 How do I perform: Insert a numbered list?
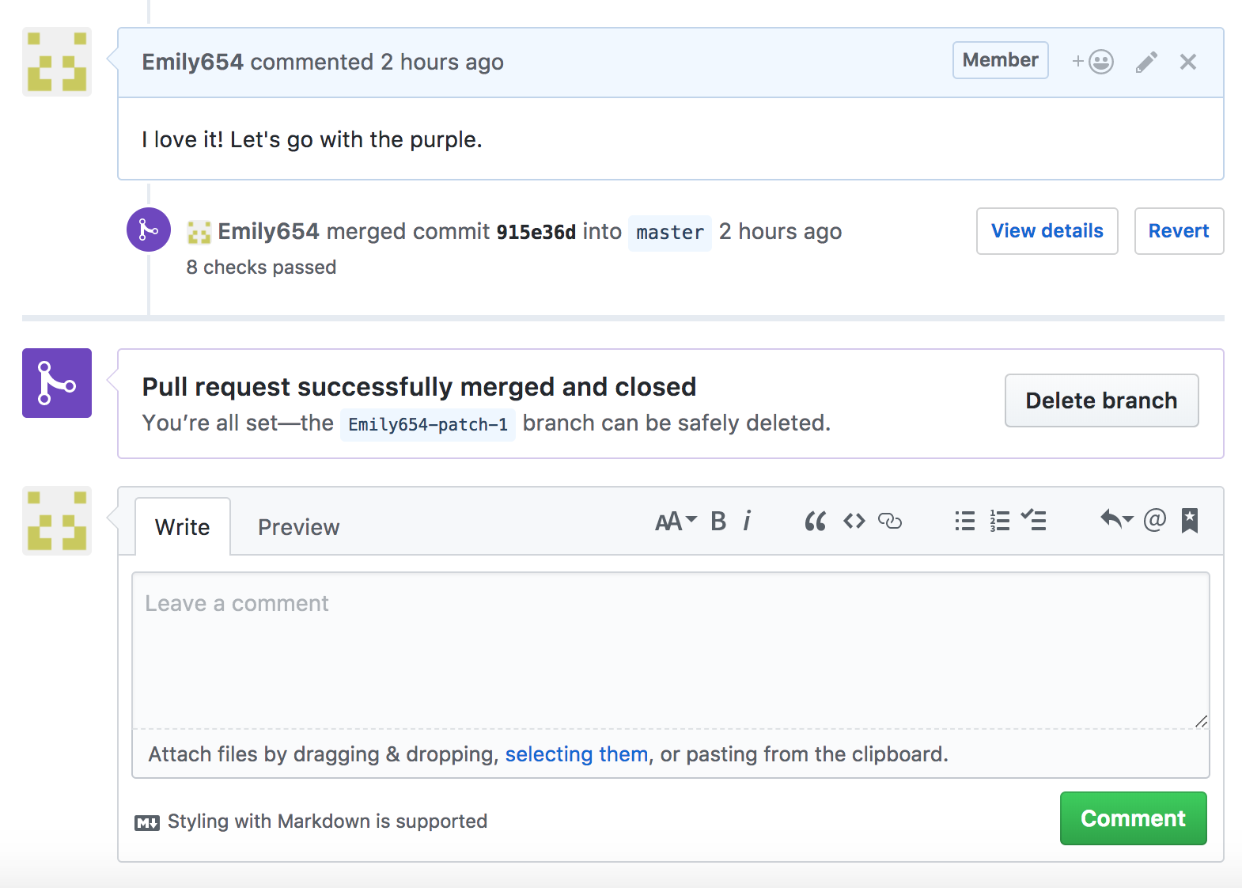pyautogui.click(x=999, y=521)
